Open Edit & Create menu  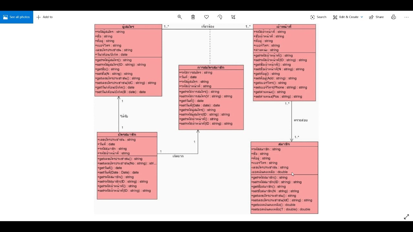pos(348,17)
